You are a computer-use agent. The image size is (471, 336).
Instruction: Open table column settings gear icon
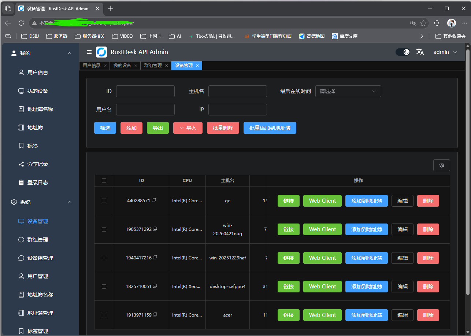441,165
